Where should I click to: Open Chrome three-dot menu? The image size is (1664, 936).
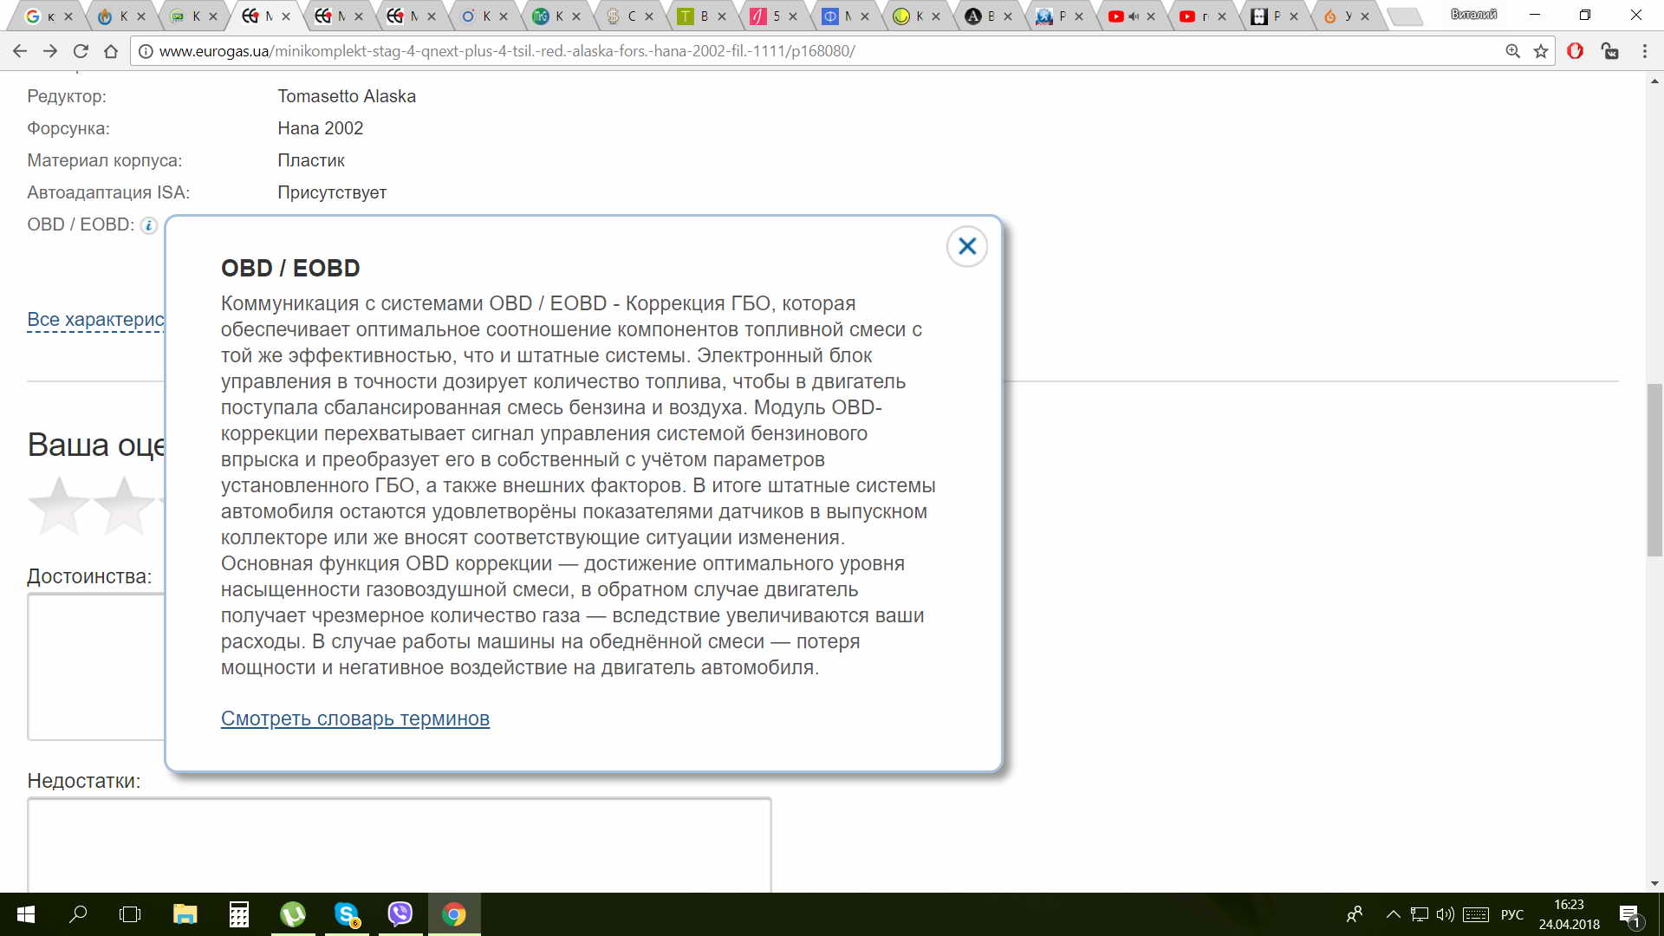(x=1644, y=51)
